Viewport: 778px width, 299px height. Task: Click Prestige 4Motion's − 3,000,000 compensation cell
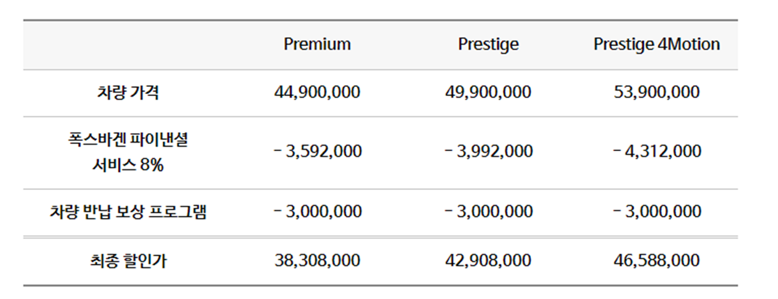click(657, 212)
